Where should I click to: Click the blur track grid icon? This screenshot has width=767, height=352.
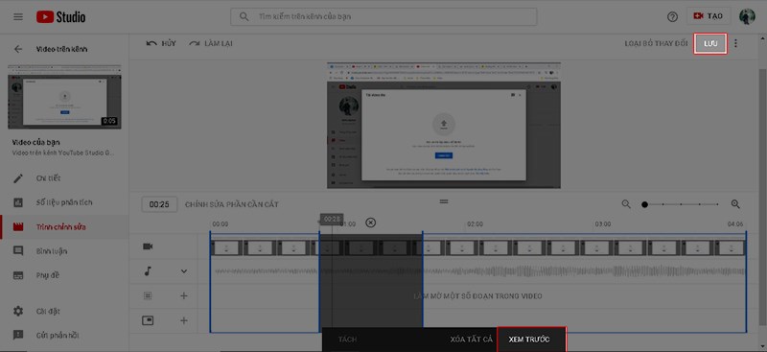coord(148,295)
